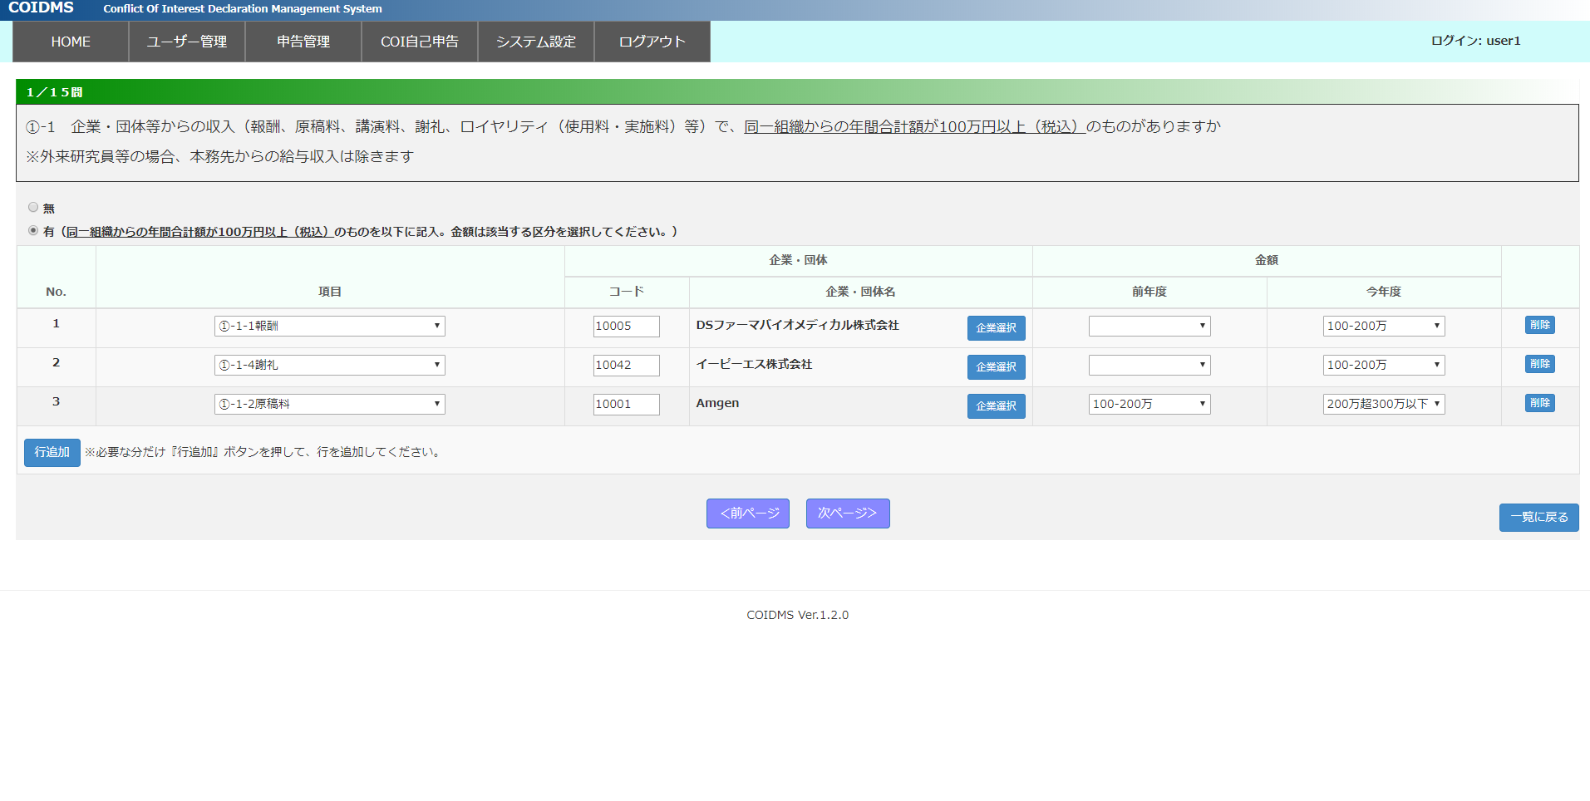
Task: Select the 無 radio button
Action: click(x=33, y=207)
